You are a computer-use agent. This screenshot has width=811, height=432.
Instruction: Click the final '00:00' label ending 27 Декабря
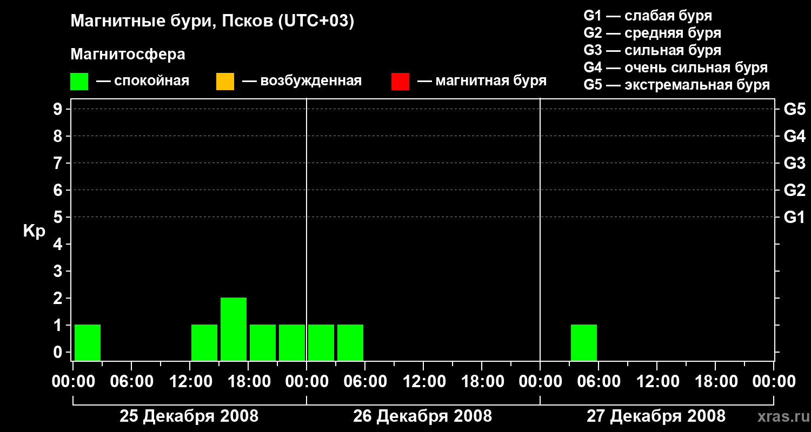click(774, 382)
